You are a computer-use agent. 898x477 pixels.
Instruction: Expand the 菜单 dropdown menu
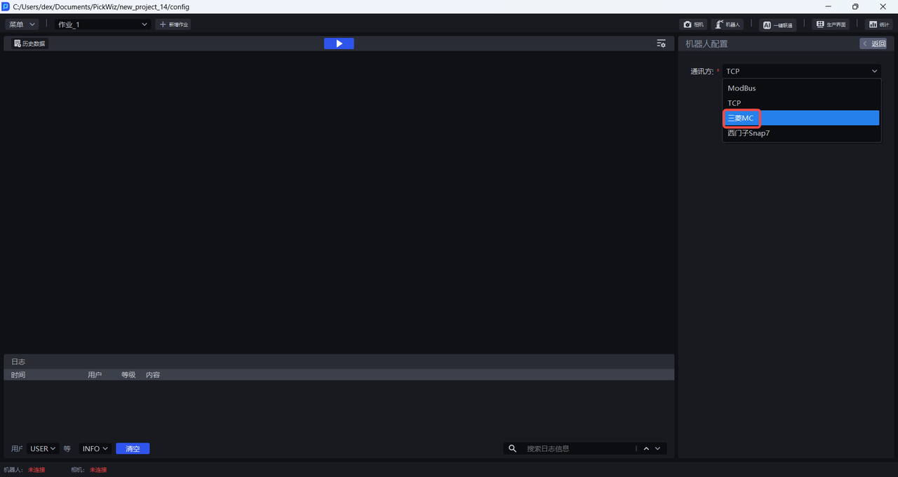coord(22,25)
